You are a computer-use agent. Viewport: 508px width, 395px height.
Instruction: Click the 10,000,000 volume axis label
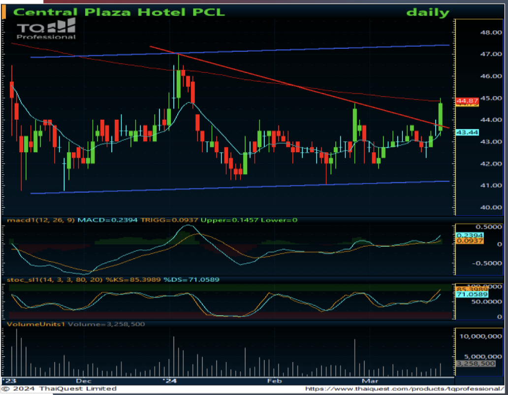[480, 336]
